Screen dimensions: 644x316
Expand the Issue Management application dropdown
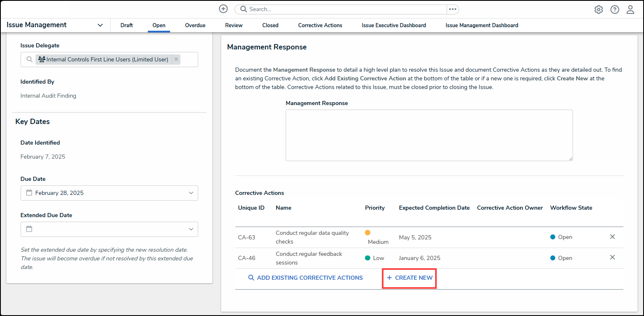[100, 25]
